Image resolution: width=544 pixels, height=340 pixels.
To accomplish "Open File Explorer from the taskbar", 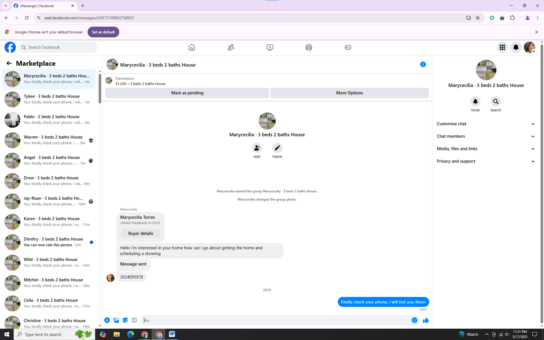I will 117,334.
